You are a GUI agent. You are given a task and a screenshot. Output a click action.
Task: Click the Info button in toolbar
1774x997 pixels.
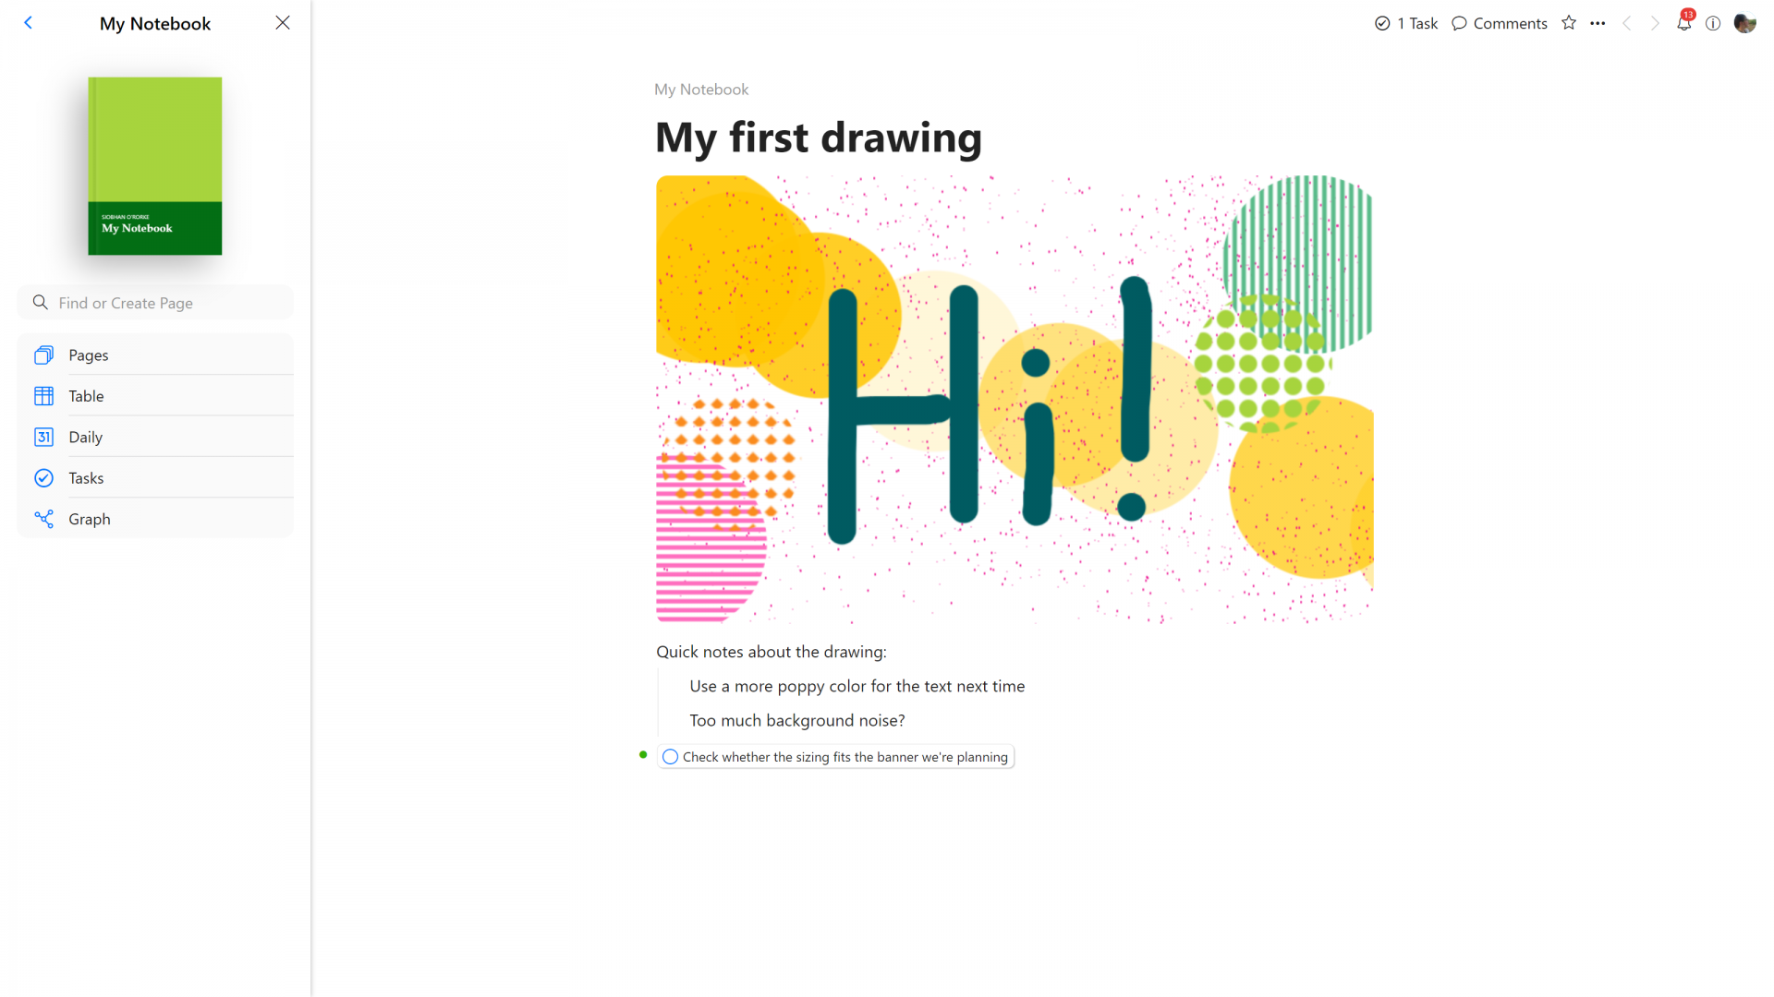pos(1712,23)
